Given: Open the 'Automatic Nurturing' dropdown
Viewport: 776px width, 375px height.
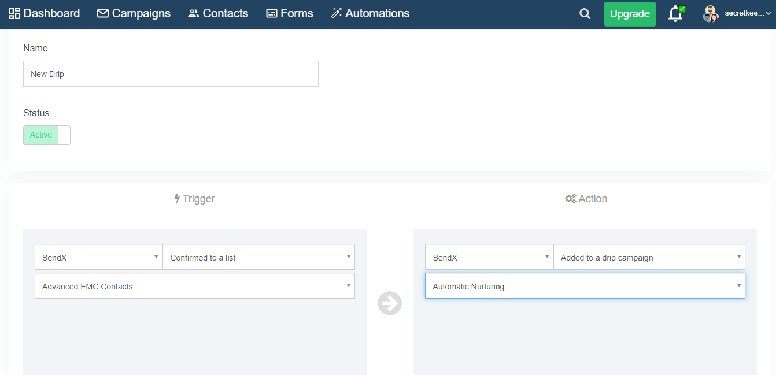Looking at the screenshot, I should (585, 286).
